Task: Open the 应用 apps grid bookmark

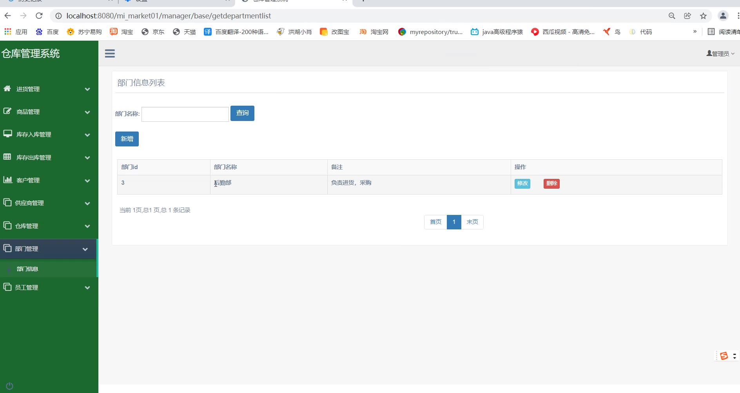Action: click(x=16, y=32)
